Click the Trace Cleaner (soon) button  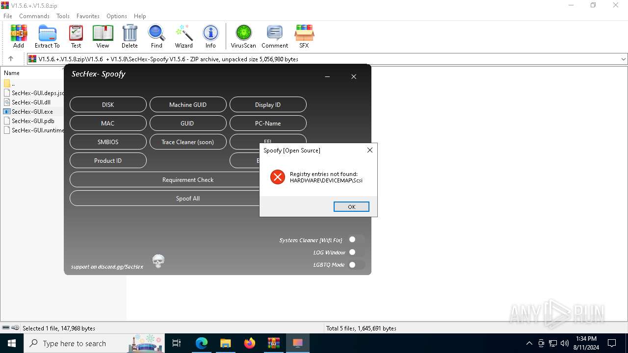[188, 142]
